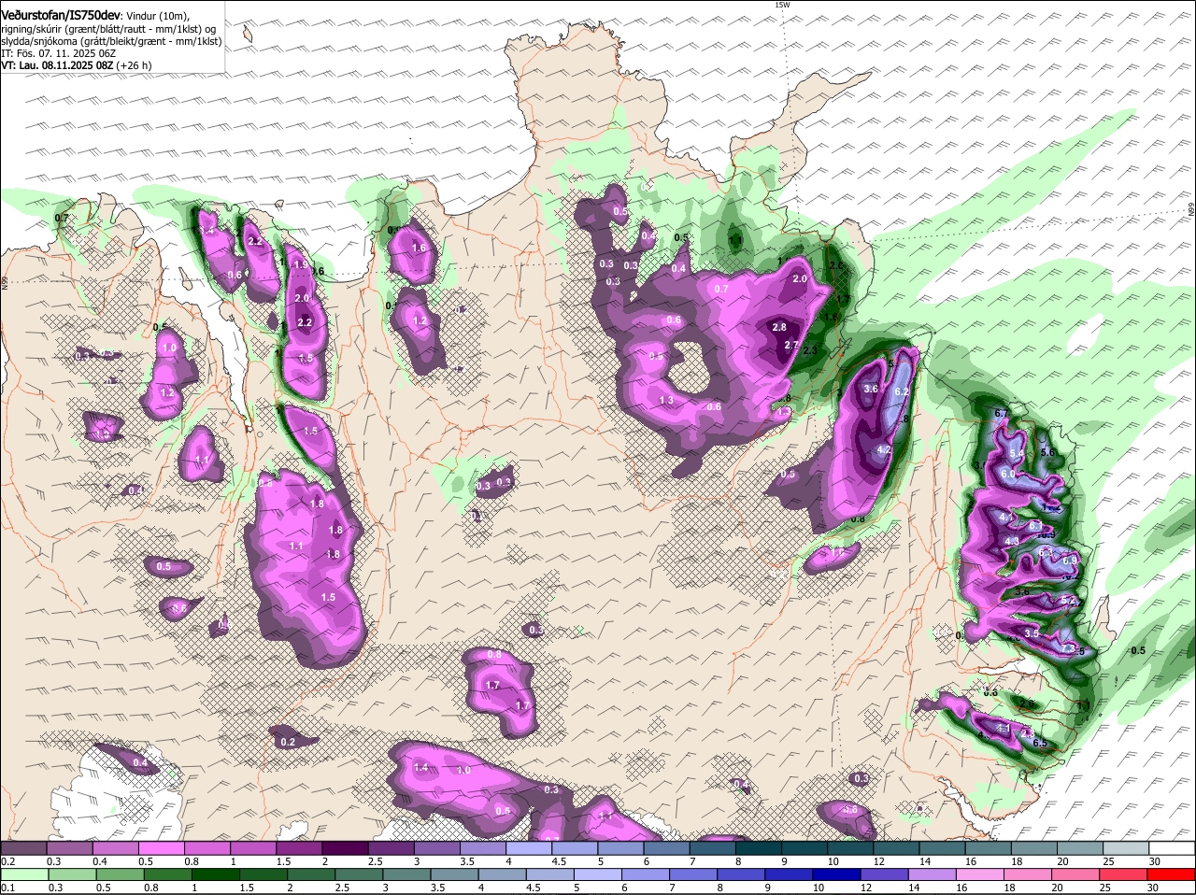
Task: Click the top legend label 0.2
Action: (7, 860)
